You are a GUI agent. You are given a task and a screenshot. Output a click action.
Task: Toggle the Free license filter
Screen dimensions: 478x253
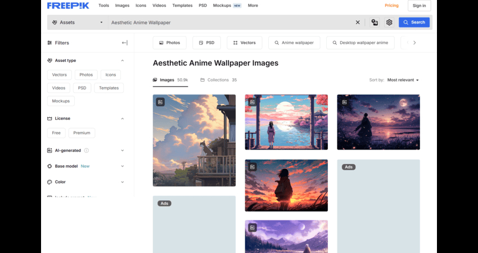(56, 133)
